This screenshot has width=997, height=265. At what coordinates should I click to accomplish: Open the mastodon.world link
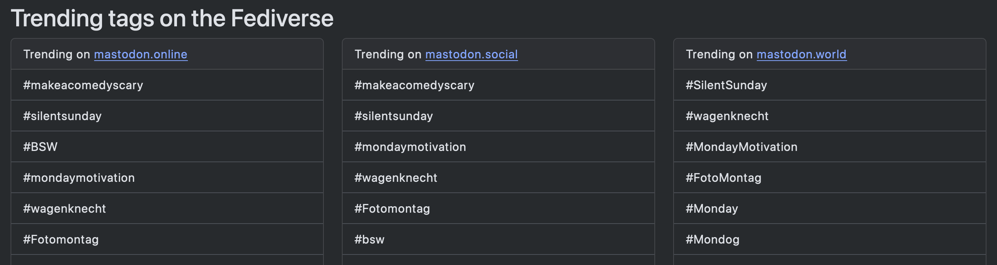[x=802, y=54]
